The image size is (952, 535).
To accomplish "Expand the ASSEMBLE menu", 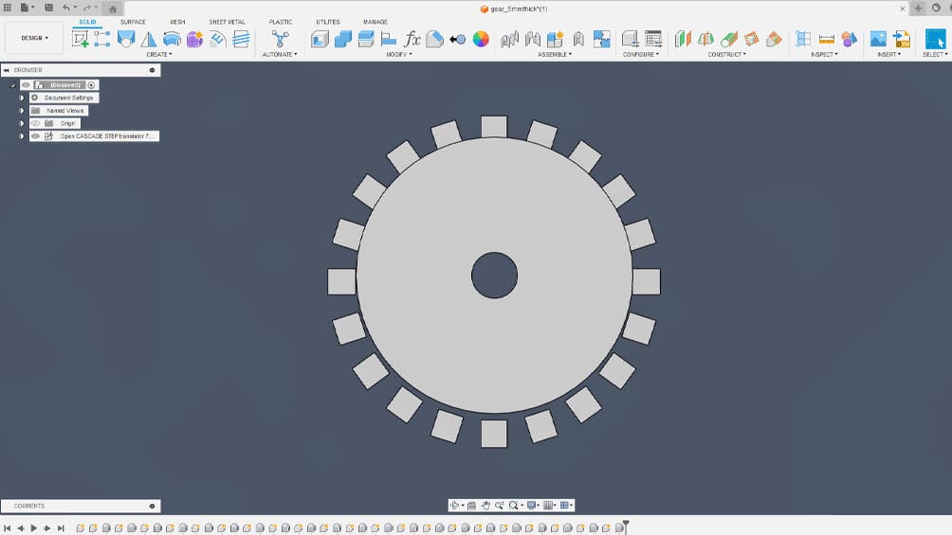I will tap(555, 55).
